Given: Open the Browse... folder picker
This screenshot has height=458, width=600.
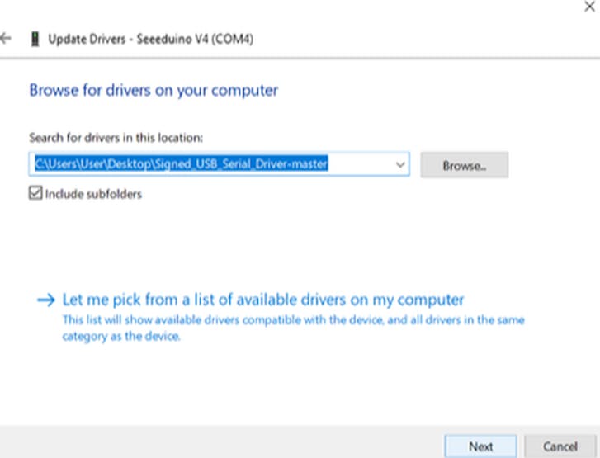Looking at the screenshot, I should [465, 165].
